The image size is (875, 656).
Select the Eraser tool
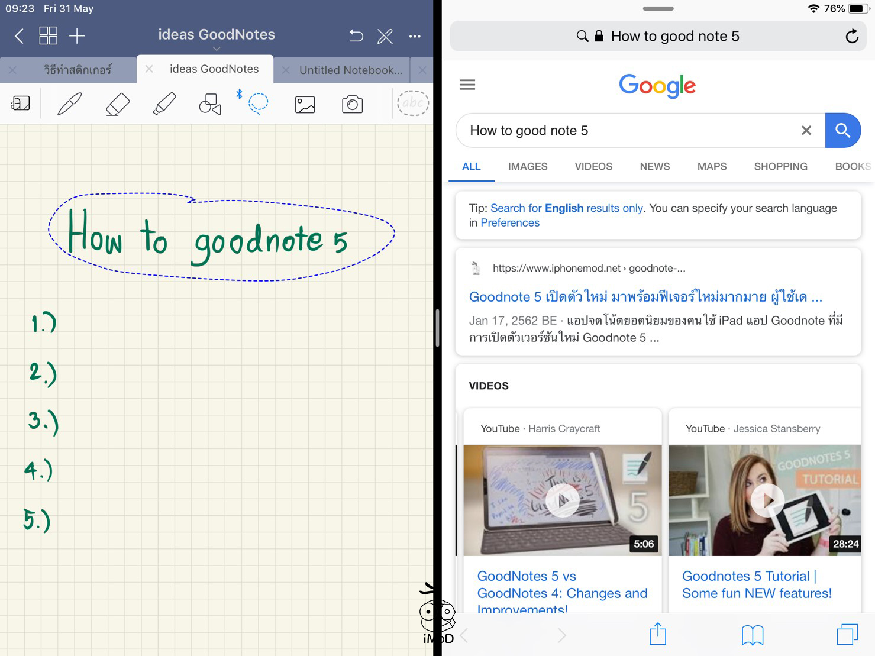click(117, 104)
